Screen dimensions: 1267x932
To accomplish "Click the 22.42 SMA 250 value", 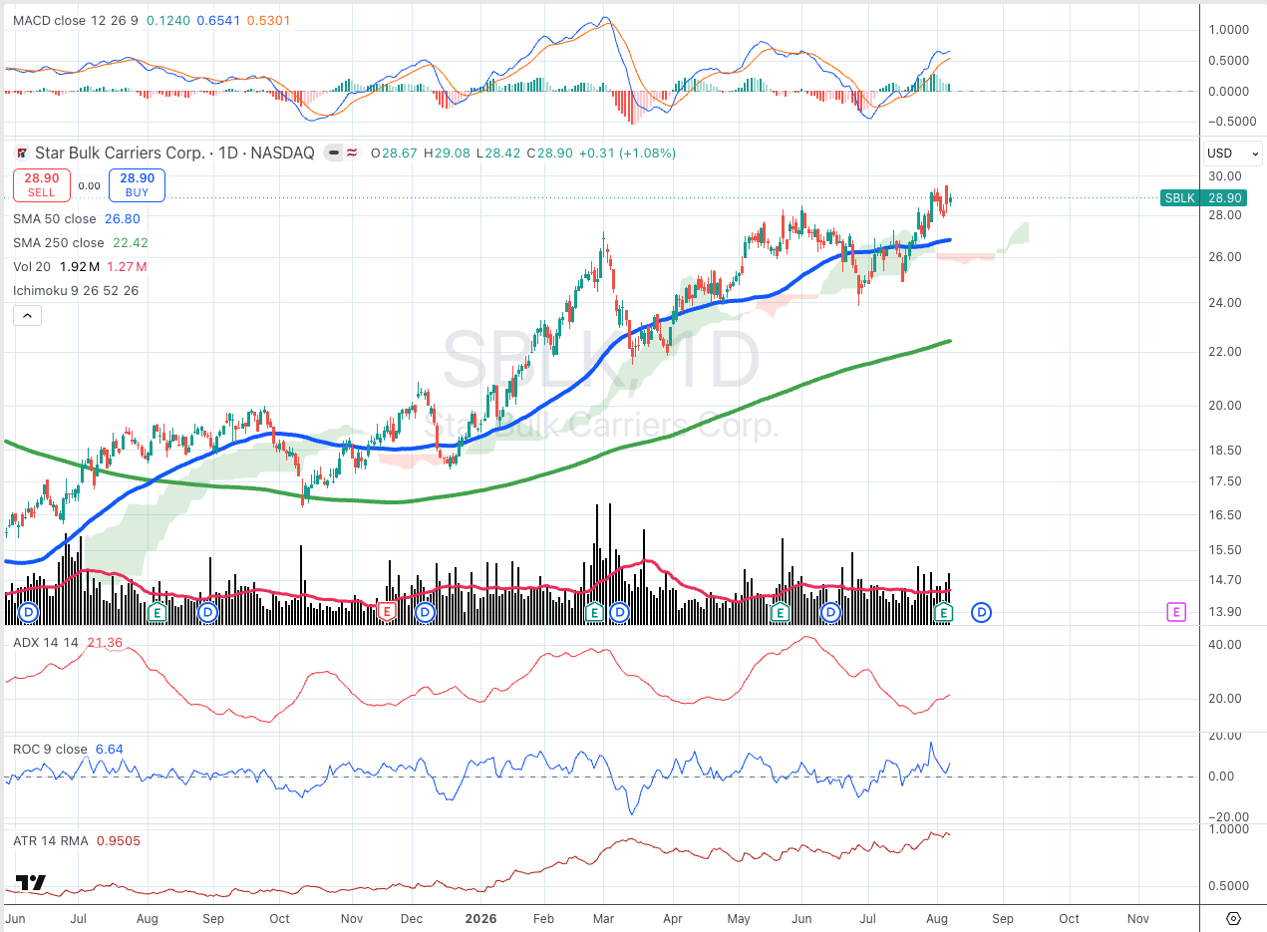I will point(131,242).
